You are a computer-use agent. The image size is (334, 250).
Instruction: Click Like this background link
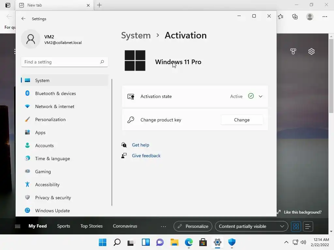302,212
